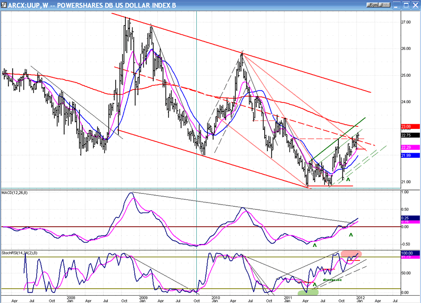The width and height of the screenshot is (421, 303).
Task: Click the 2010 year label on time axis
Action: [215, 297]
